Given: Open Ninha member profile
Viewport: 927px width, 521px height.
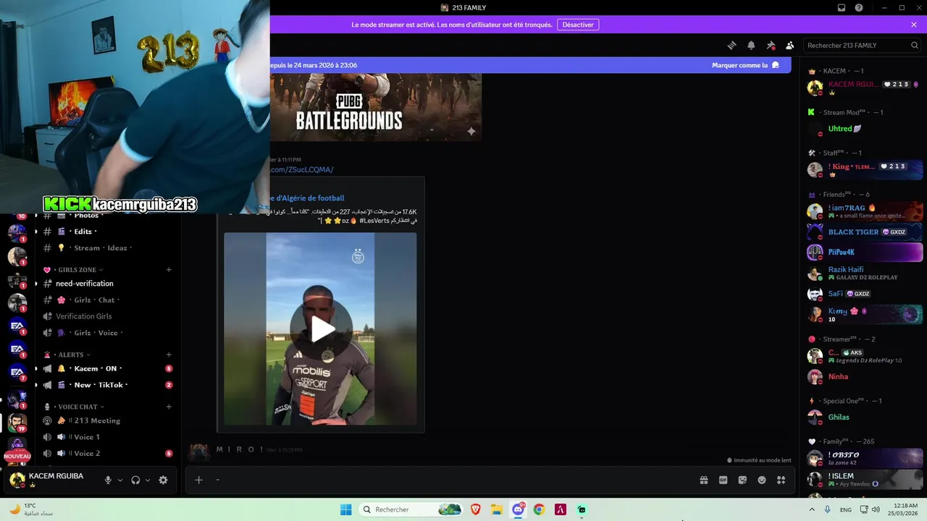Looking at the screenshot, I should (865, 376).
